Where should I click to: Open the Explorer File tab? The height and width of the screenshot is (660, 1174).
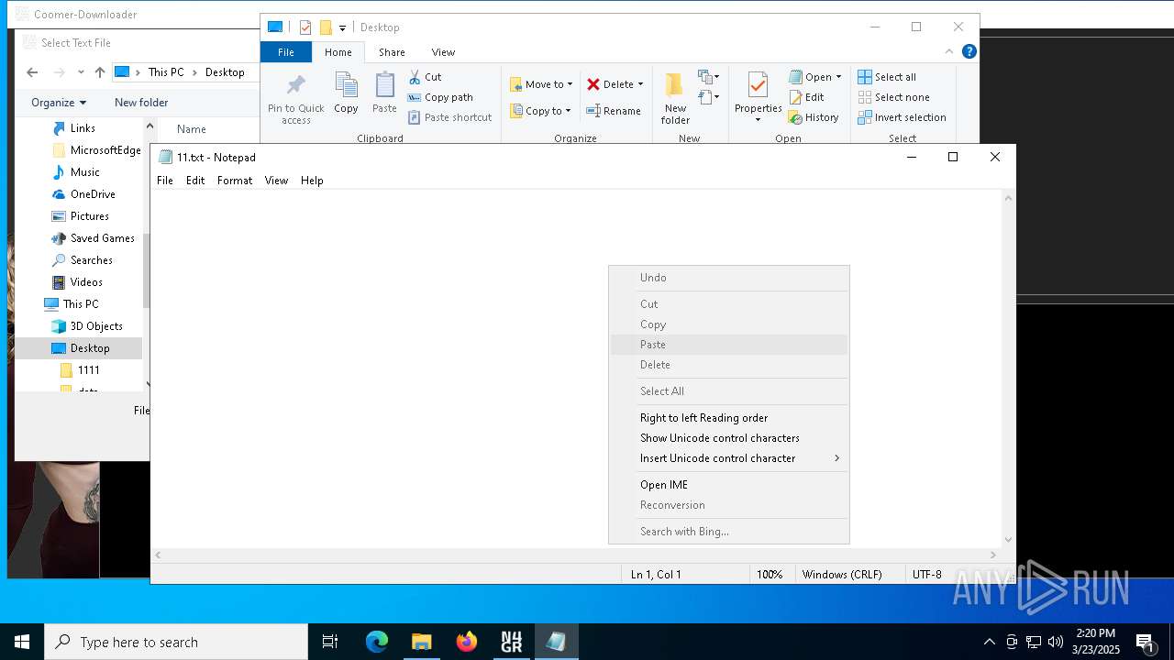286,52
